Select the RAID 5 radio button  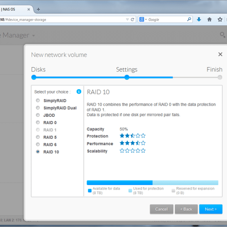pyautogui.click(x=38, y=137)
